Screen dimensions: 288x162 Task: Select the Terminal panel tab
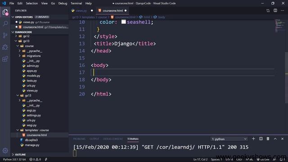[x=133, y=139]
